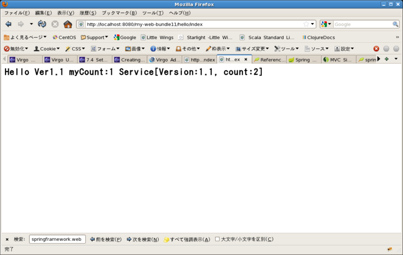Open the 画像 web developer menu
Viewport: 403px width, 255px height.
point(135,49)
